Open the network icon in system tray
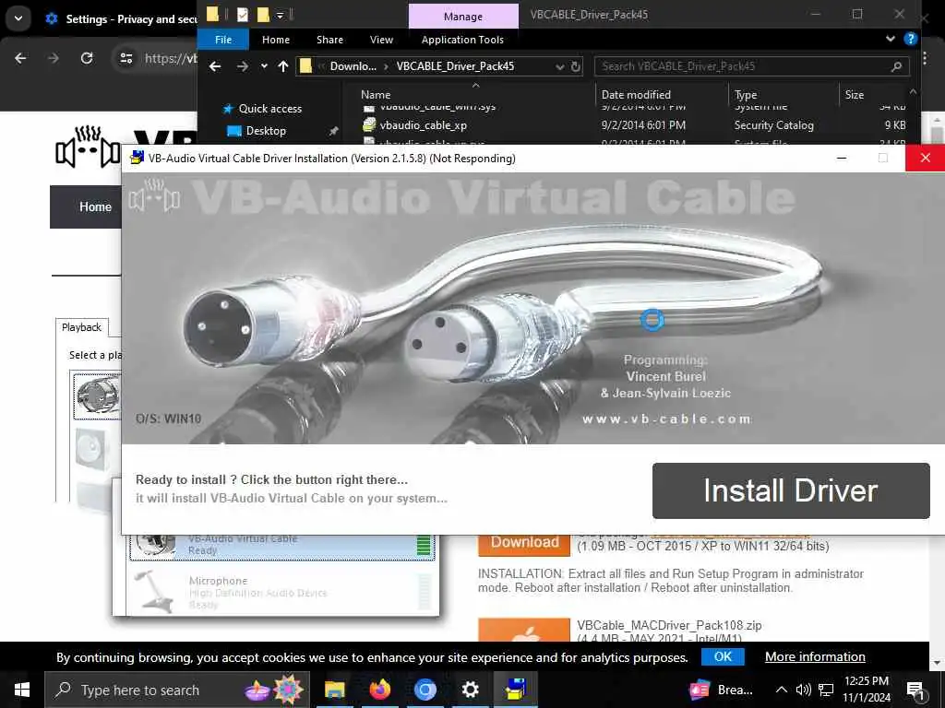 [826, 690]
